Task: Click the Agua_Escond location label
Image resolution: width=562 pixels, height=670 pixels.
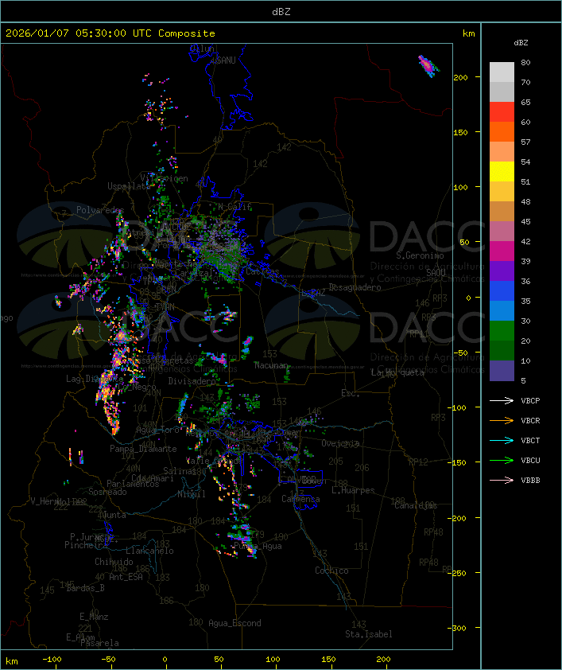Action: point(234,623)
